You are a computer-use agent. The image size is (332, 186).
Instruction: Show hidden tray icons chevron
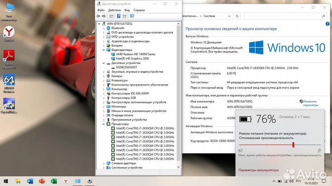coord(273,181)
